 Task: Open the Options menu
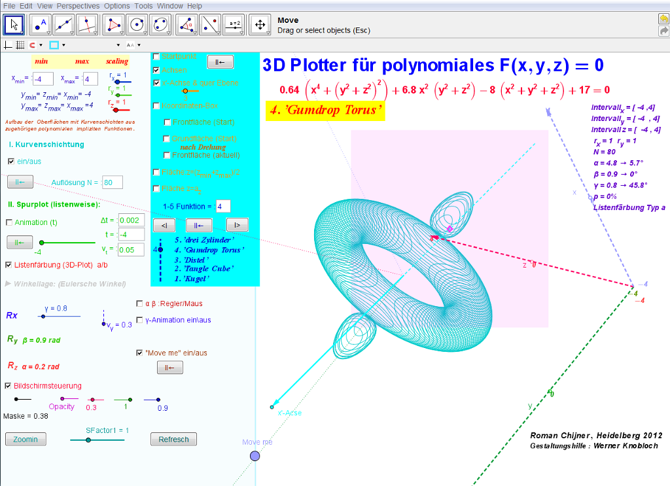click(x=117, y=6)
